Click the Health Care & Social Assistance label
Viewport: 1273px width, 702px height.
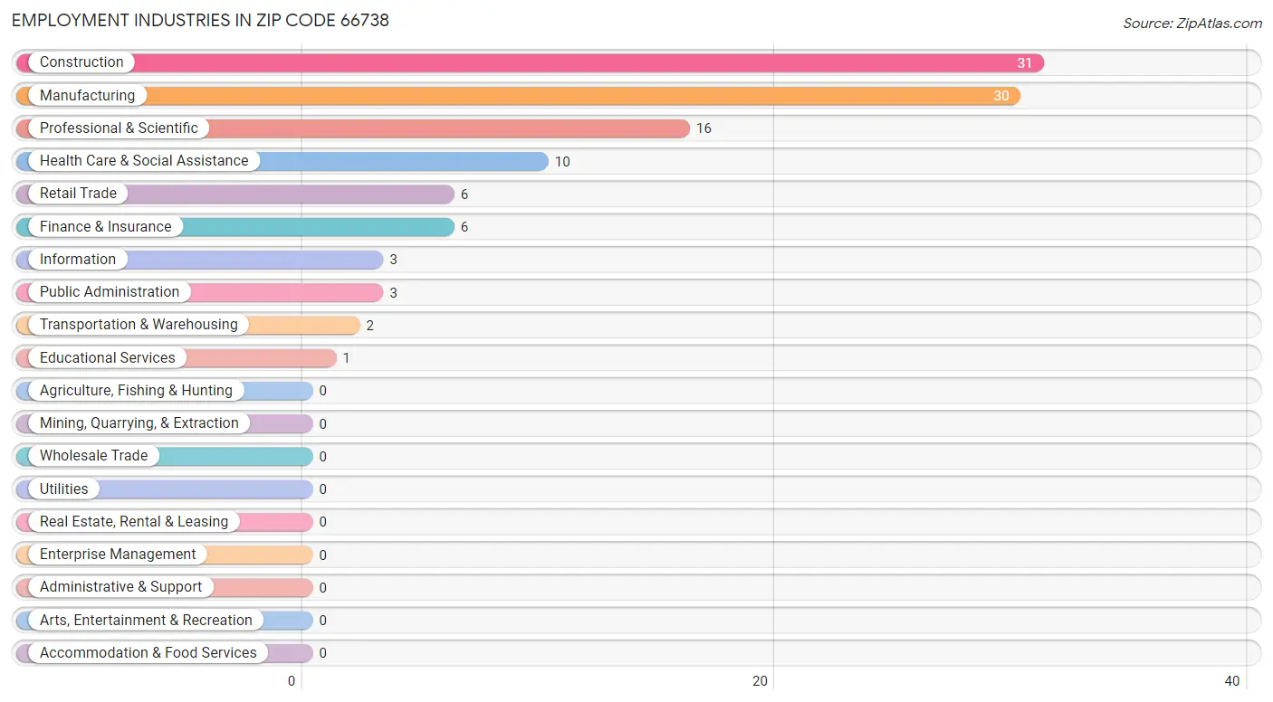pyautogui.click(x=144, y=160)
